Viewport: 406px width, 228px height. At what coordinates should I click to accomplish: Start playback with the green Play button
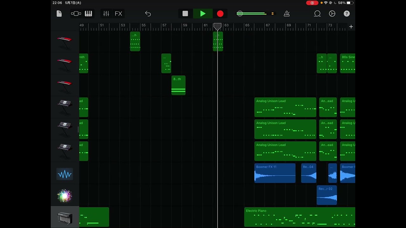(203, 14)
